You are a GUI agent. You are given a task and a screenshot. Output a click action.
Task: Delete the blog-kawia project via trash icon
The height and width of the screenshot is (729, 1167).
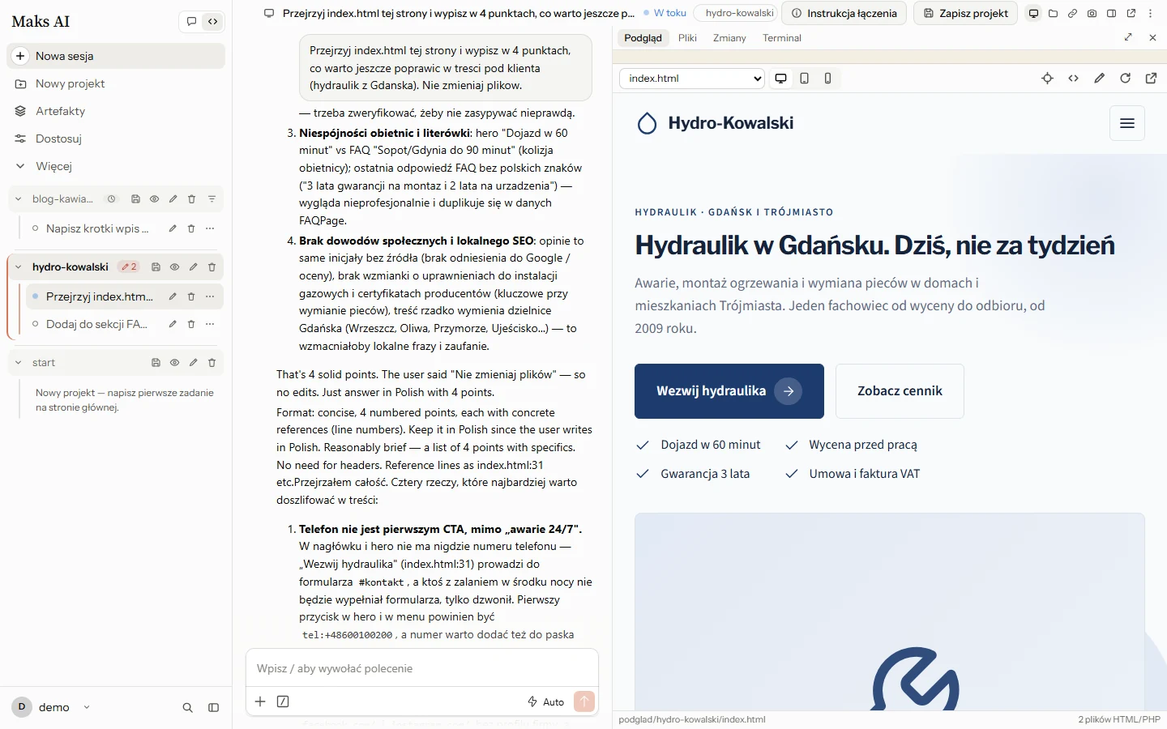[192, 199]
